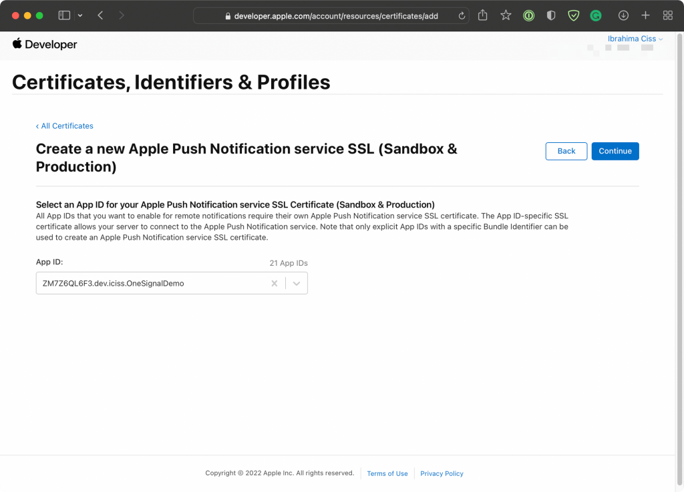
Task: Expand the App ID dropdown arrow
Action: point(297,283)
